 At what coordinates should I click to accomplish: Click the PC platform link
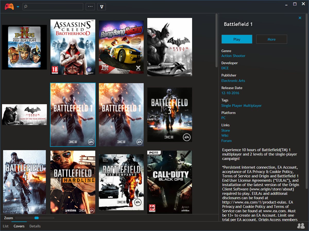coord(224,118)
